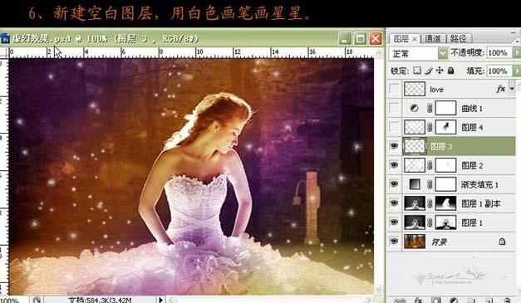Select the 图层 1 image thumbnail
521x303 pixels.
pos(415,222)
